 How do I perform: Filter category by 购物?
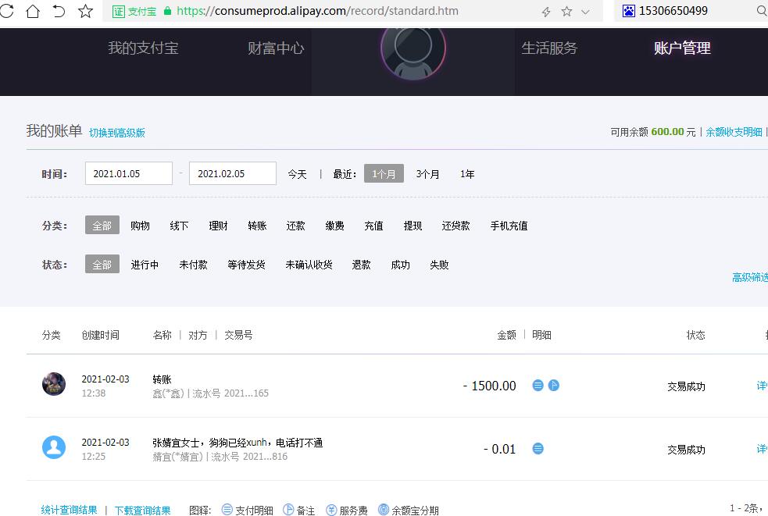[x=140, y=226]
